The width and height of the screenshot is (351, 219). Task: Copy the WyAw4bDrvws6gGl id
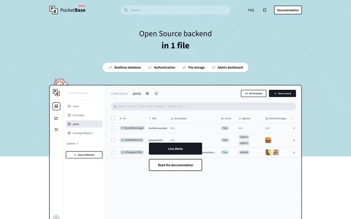[122, 128]
